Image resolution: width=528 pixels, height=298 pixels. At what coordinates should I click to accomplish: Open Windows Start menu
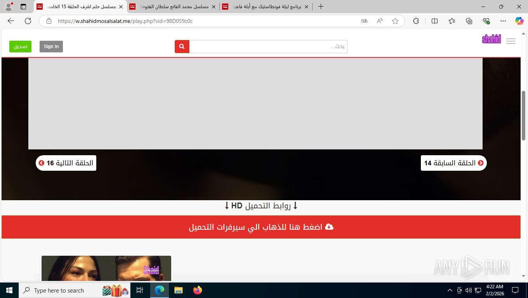(x=9, y=290)
